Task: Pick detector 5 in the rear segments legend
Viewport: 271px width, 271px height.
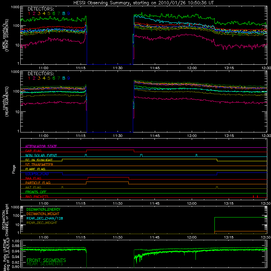Action: (49, 78)
